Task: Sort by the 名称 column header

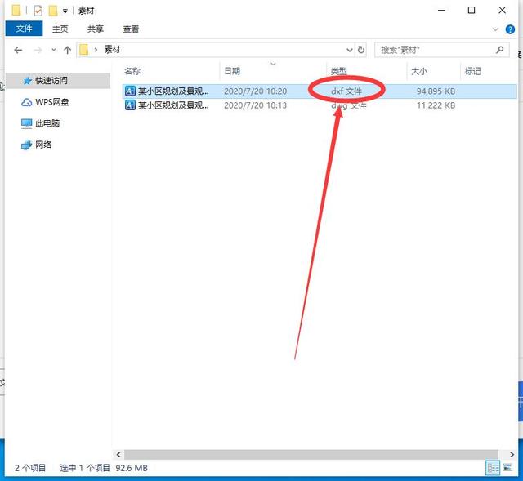Action: click(170, 71)
